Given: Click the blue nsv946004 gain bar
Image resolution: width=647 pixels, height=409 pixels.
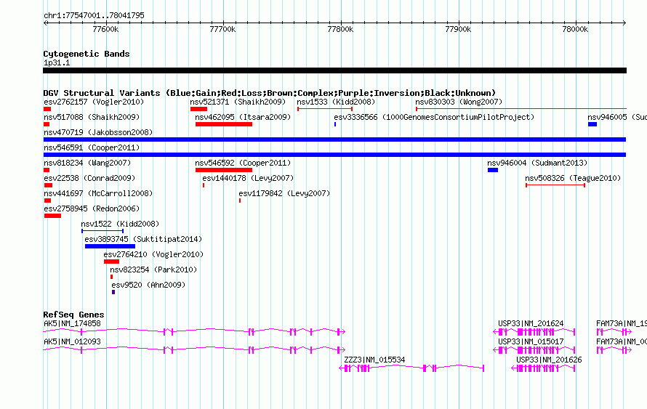Looking at the screenshot, I should coord(493,170).
